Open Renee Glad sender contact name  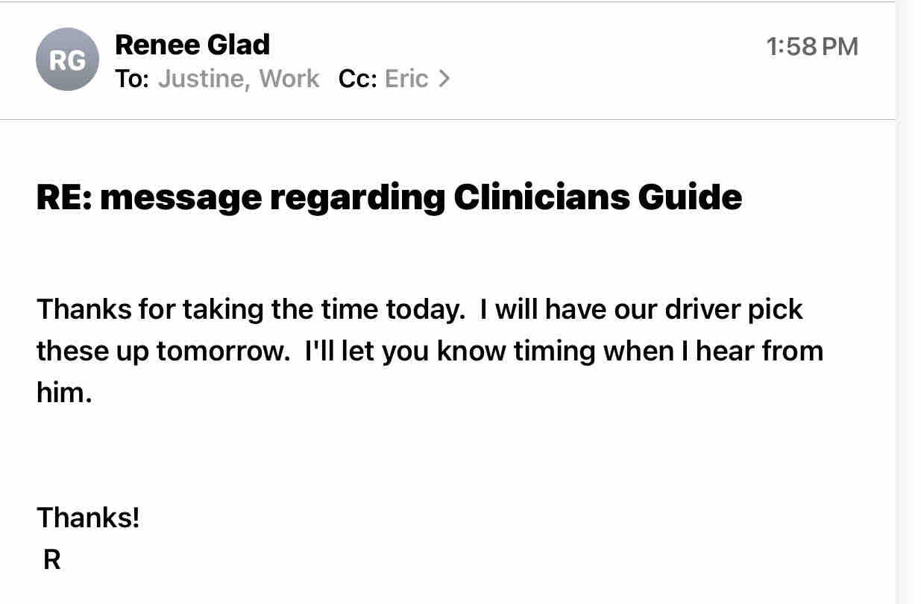[x=192, y=45]
